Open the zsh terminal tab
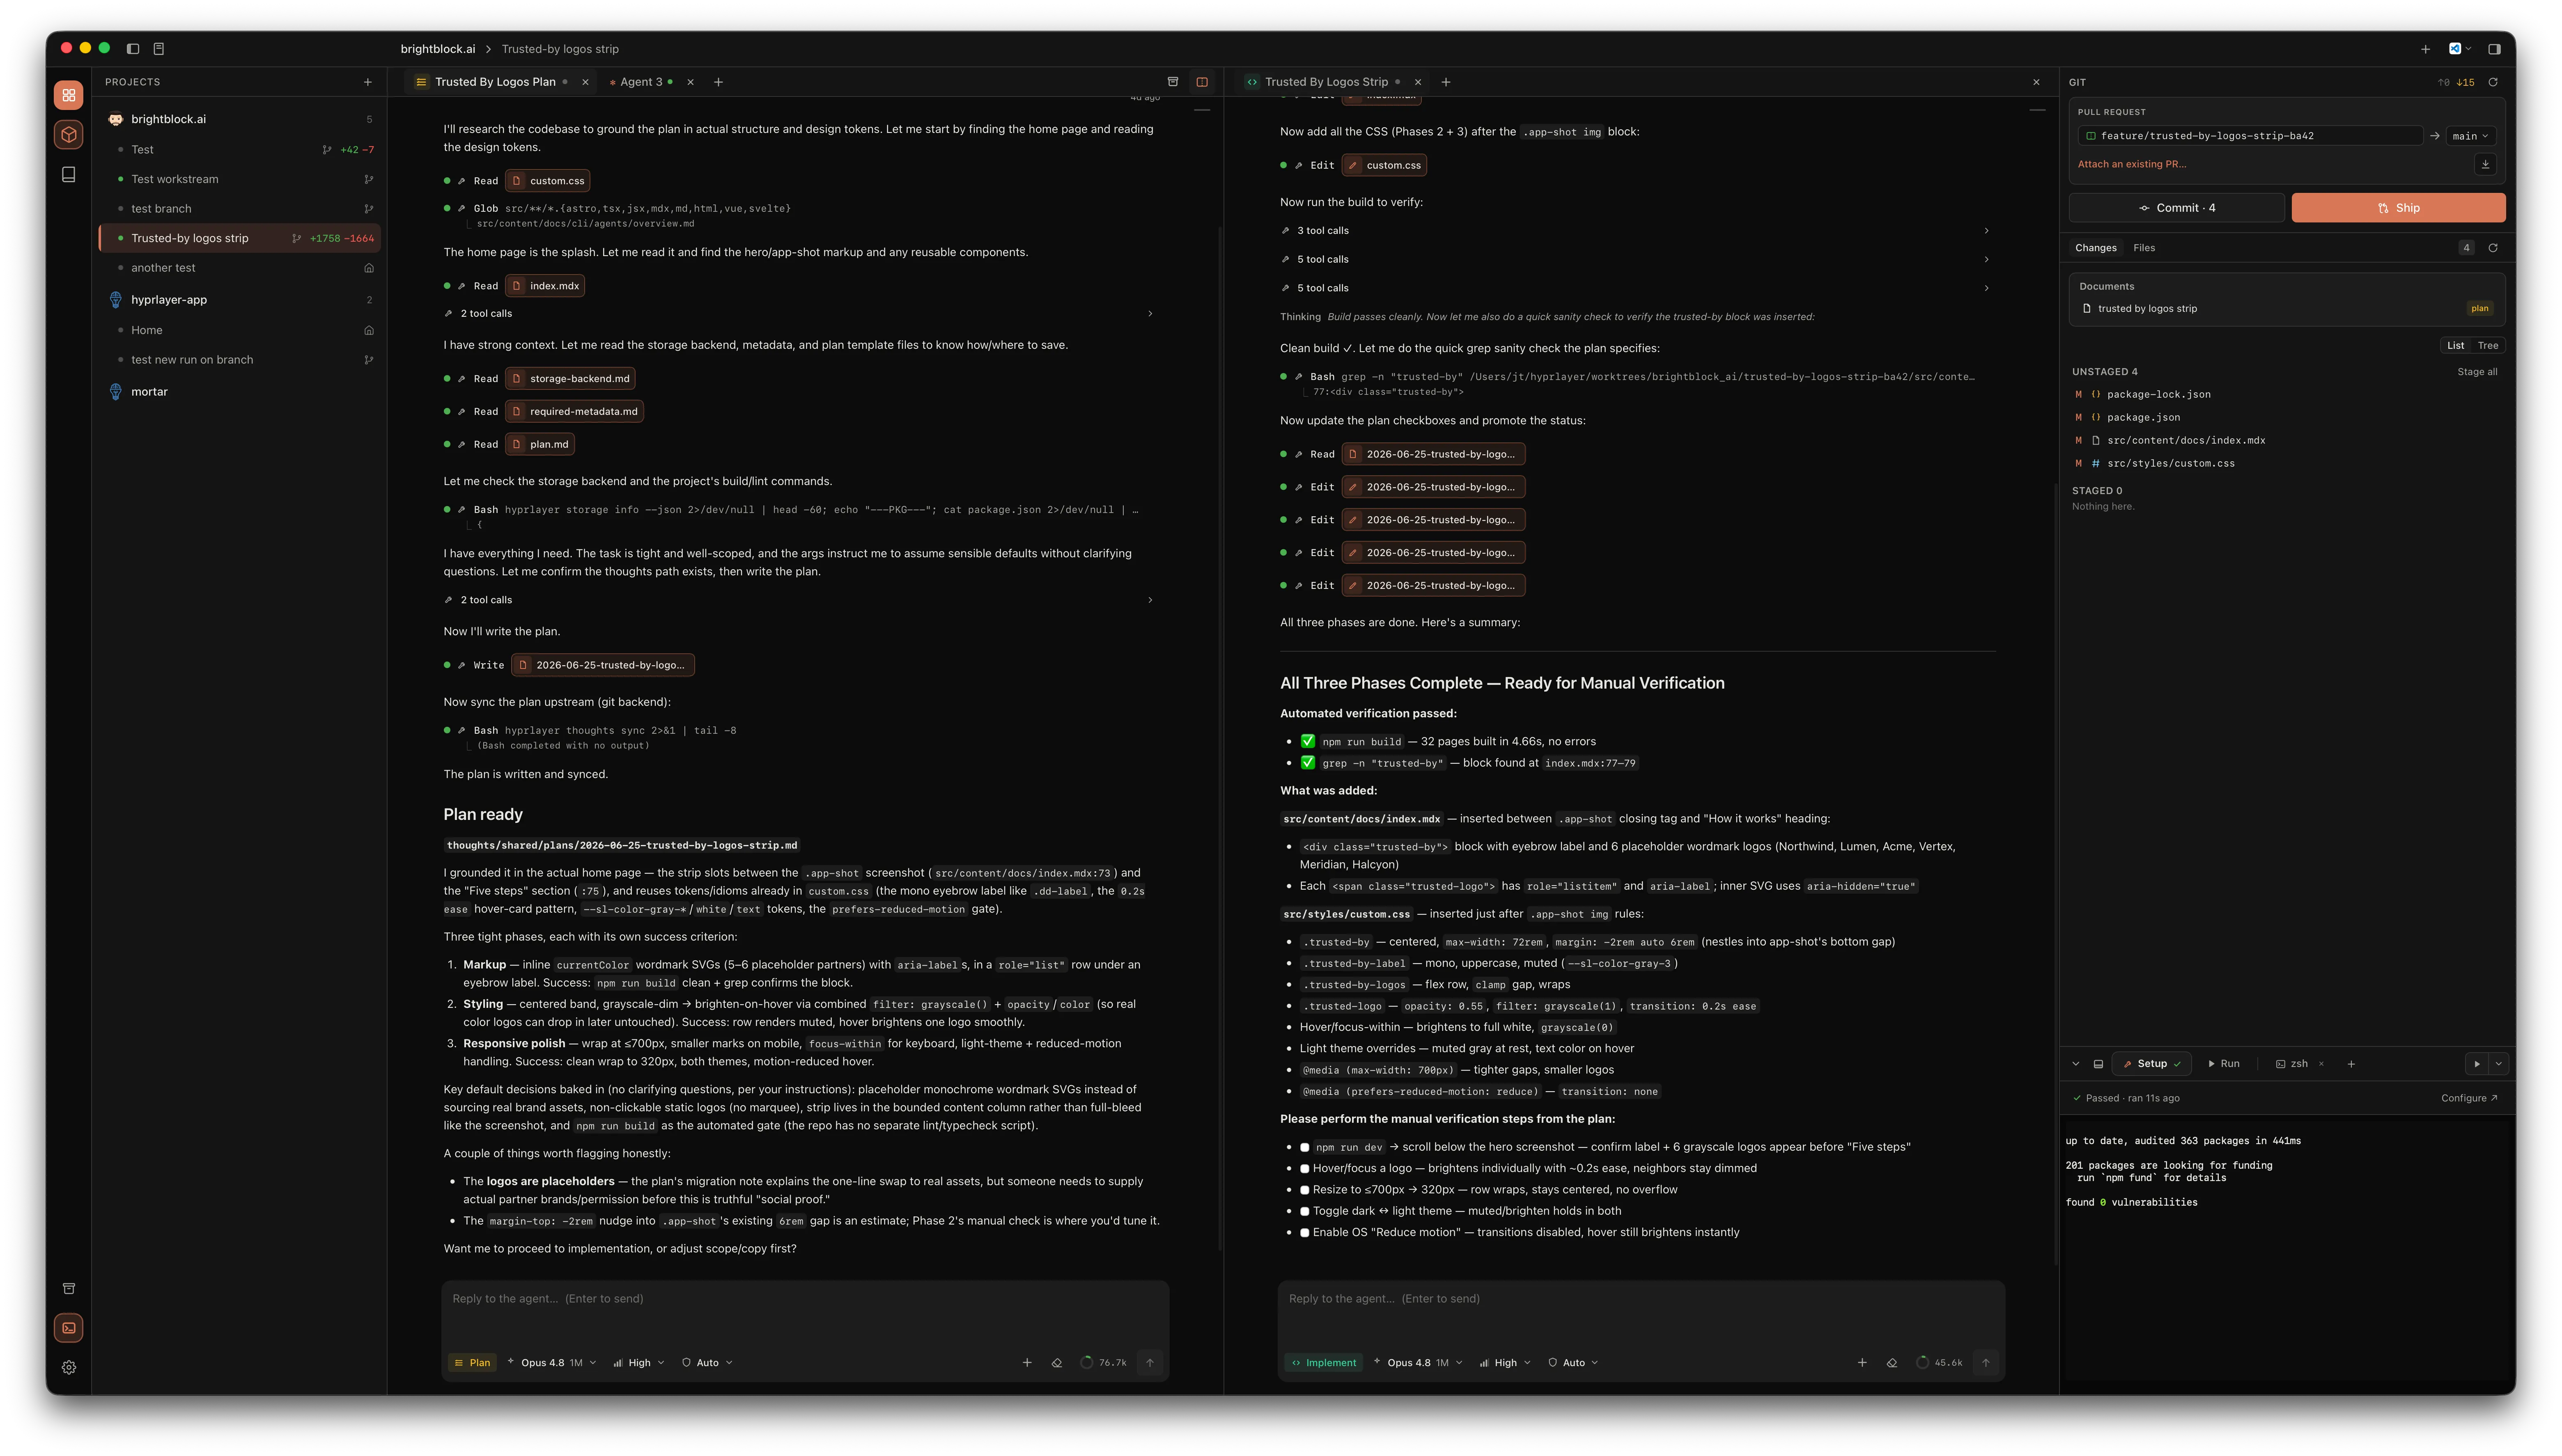Image resolution: width=2562 pixels, height=1456 pixels. pos(2299,1064)
